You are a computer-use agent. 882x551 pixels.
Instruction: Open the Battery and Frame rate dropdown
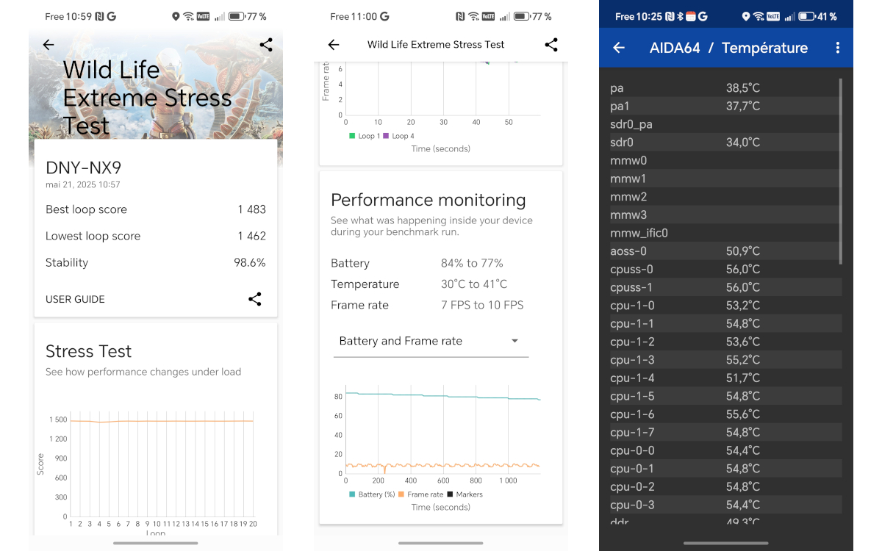(431, 341)
